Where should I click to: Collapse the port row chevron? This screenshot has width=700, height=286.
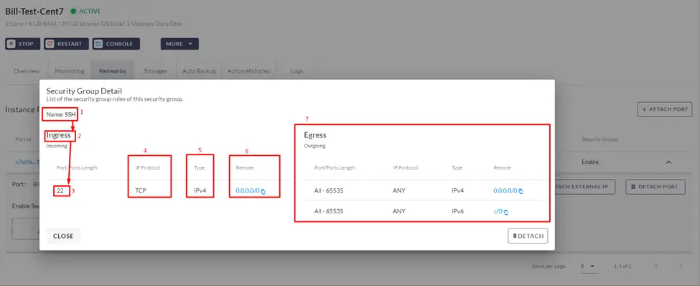coord(668,162)
